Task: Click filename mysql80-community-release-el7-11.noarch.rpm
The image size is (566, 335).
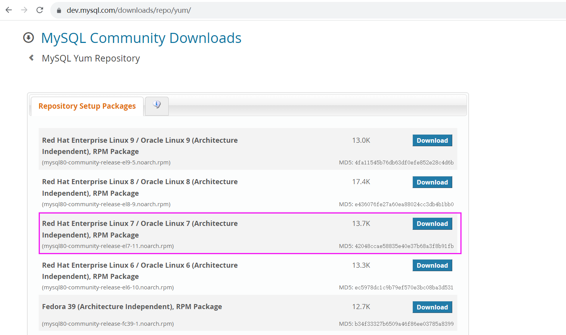Action: pos(108,246)
